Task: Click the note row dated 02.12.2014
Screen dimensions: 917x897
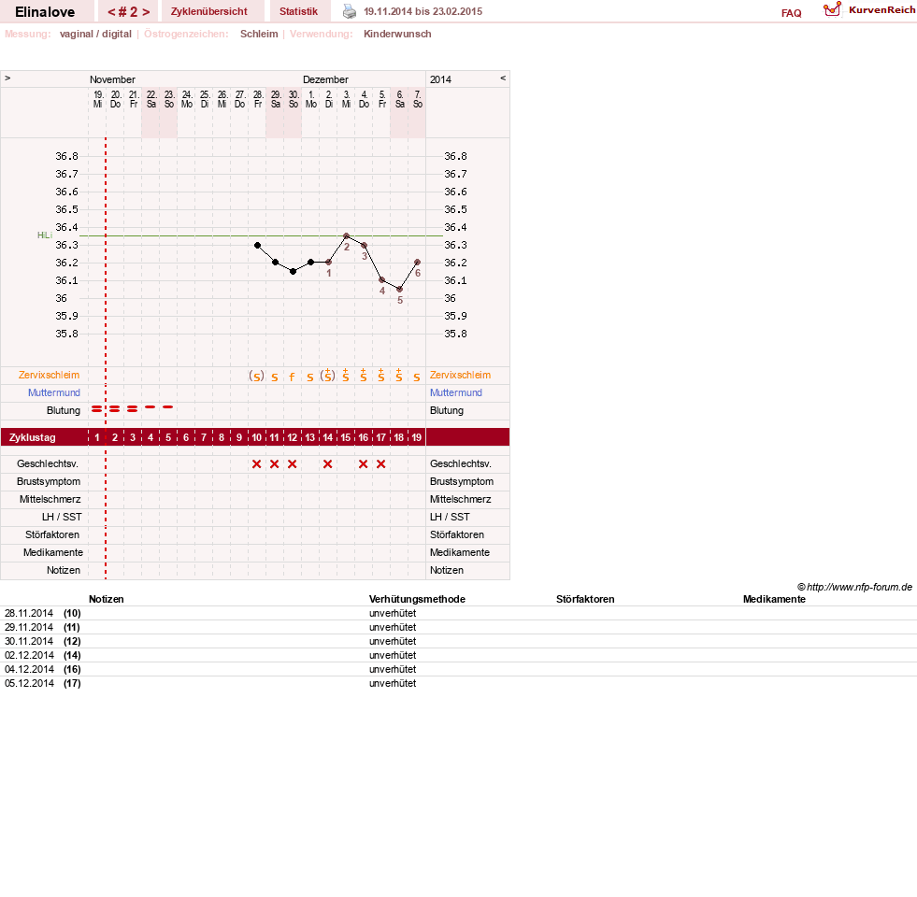Action: (458, 656)
